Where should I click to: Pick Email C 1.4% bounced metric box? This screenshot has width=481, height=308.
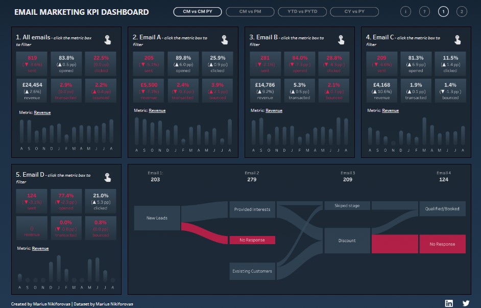pyautogui.click(x=450, y=91)
